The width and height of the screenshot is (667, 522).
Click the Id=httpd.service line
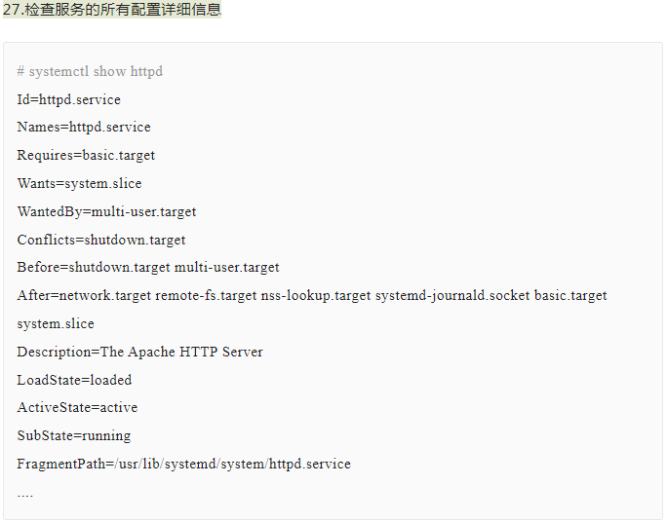68,99
